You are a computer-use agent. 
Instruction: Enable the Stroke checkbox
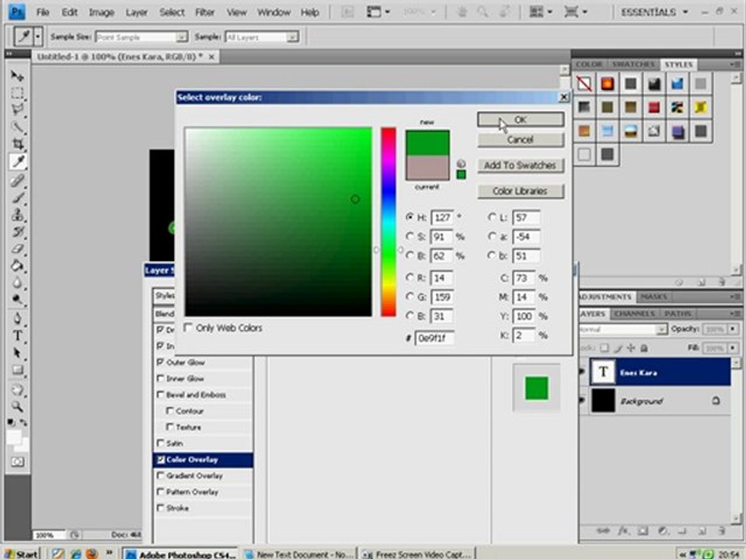tap(161, 508)
